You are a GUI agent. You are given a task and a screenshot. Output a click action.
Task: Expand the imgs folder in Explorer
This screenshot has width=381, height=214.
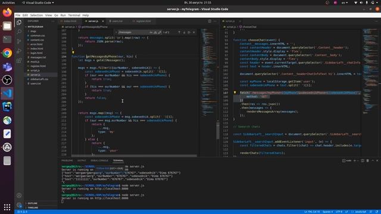point(33,31)
